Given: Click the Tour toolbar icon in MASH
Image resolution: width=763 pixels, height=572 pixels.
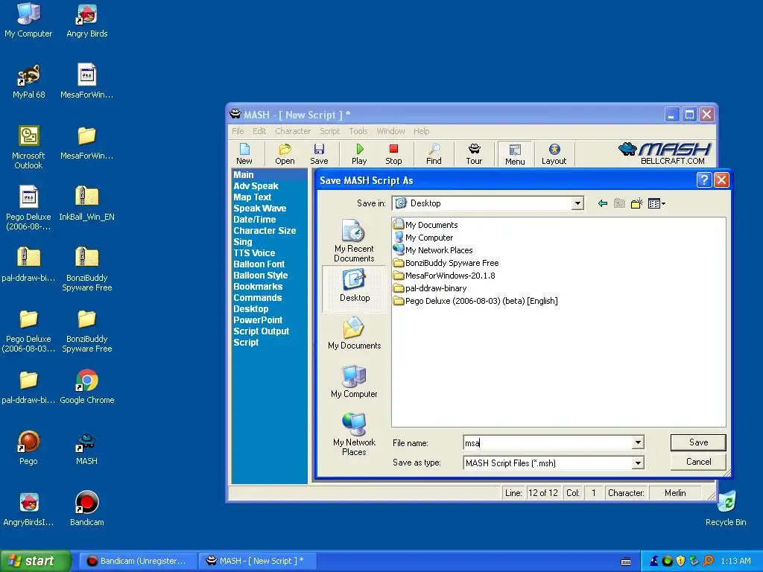Looking at the screenshot, I should tap(474, 154).
